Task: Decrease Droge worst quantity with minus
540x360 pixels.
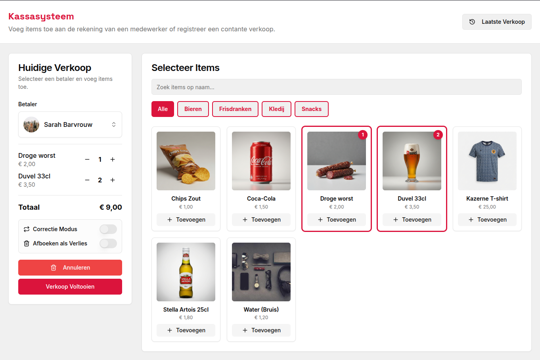Action: pos(87,159)
